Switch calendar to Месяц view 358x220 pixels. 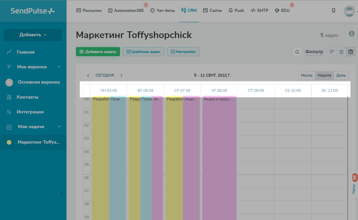point(307,75)
